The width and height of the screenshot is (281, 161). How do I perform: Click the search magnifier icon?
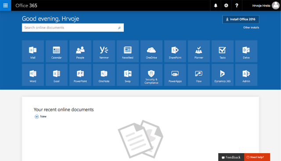point(119,28)
